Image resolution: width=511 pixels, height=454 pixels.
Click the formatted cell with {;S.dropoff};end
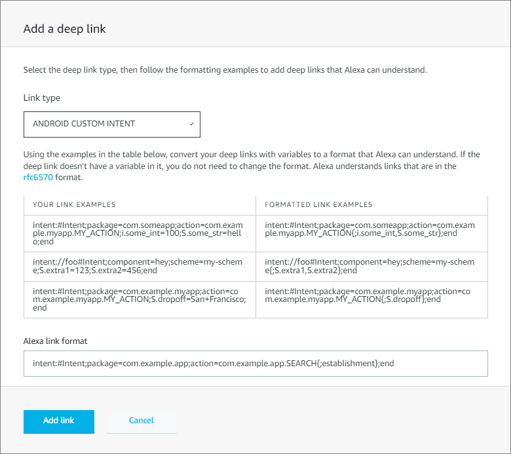(x=371, y=299)
